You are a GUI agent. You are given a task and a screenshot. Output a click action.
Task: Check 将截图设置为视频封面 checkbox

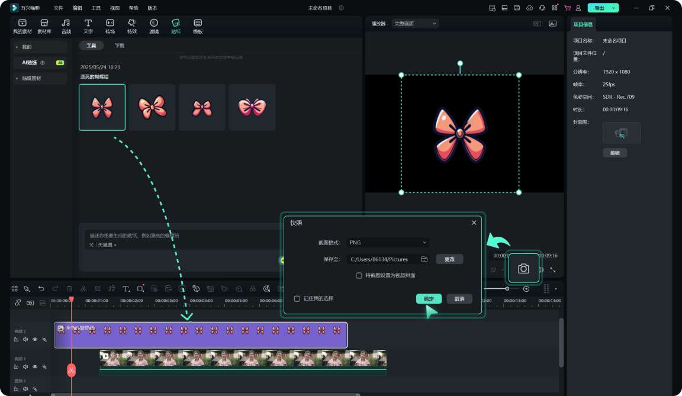[x=359, y=275]
